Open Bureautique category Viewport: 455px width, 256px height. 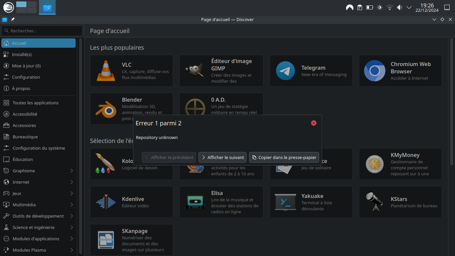click(x=38, y=137)
